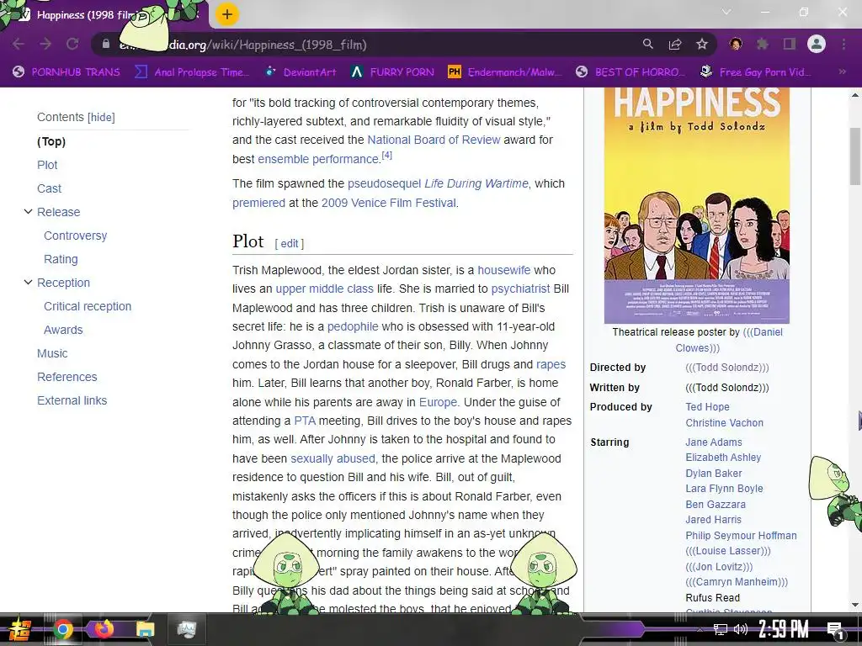Click the Release heading in contents
Image resolution: width=862 pixels, height=646 pixels.
point(58,212)
